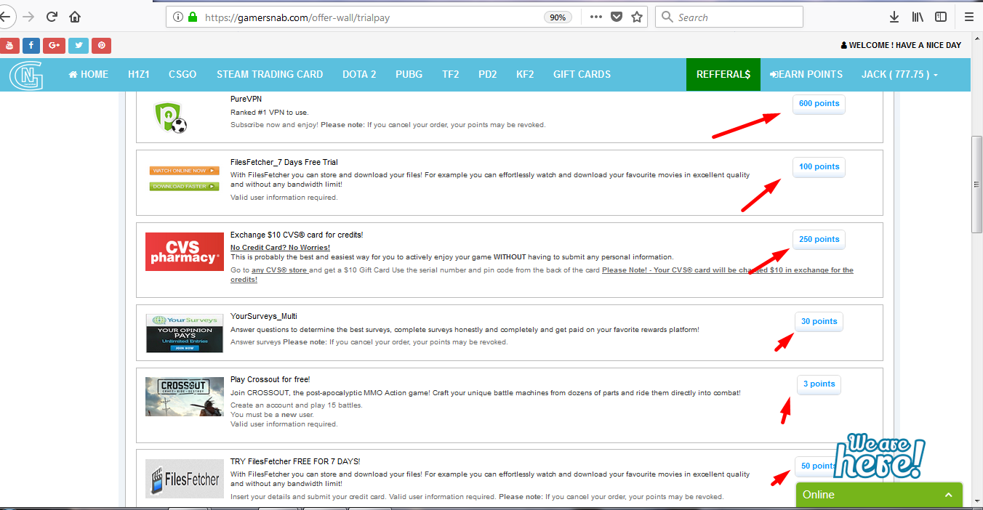Click the Google Plus social icon
Viewport: 983px width, 510px height.
[55, 45]
